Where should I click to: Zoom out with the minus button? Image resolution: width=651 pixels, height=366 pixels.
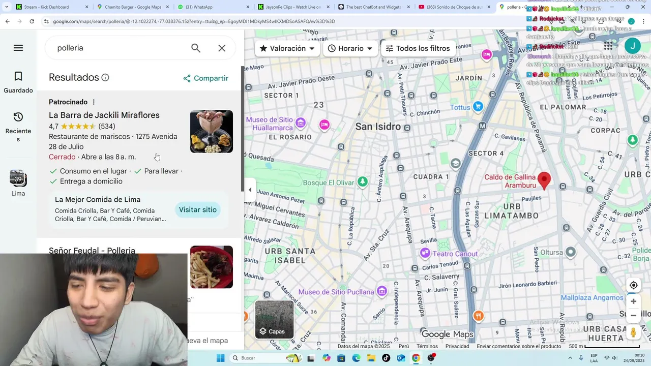633,315
